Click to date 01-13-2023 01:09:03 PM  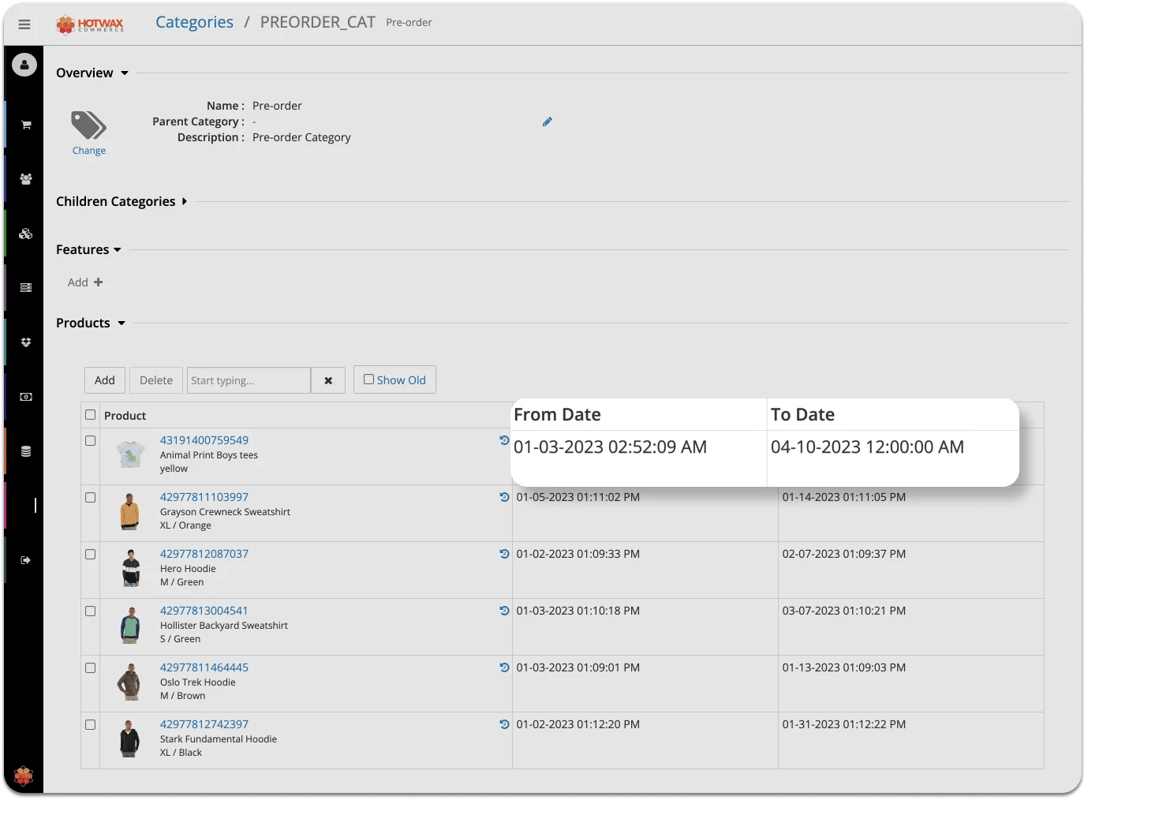844,667
